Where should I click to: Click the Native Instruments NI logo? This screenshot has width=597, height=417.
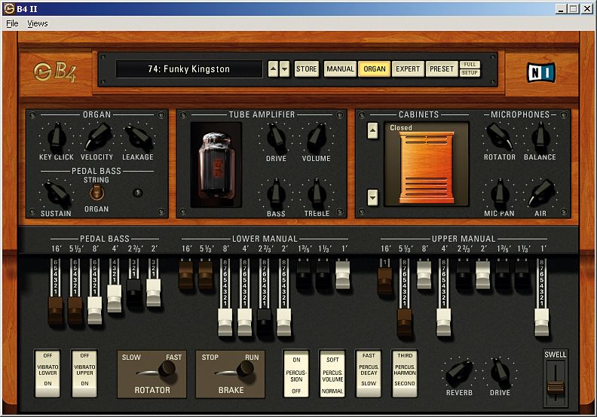pos(540,72)
